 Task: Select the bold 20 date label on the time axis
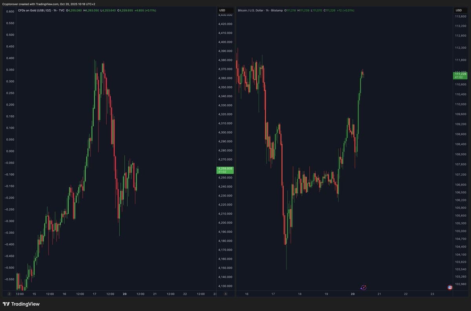coord(124,293)
